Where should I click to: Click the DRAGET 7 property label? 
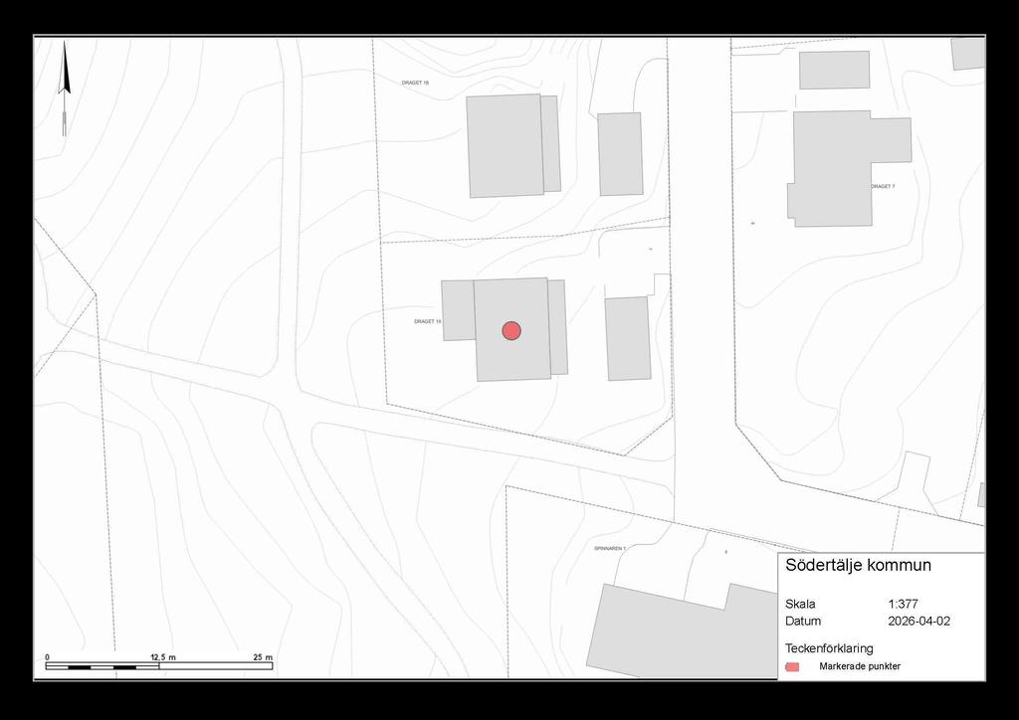point(883,186)
